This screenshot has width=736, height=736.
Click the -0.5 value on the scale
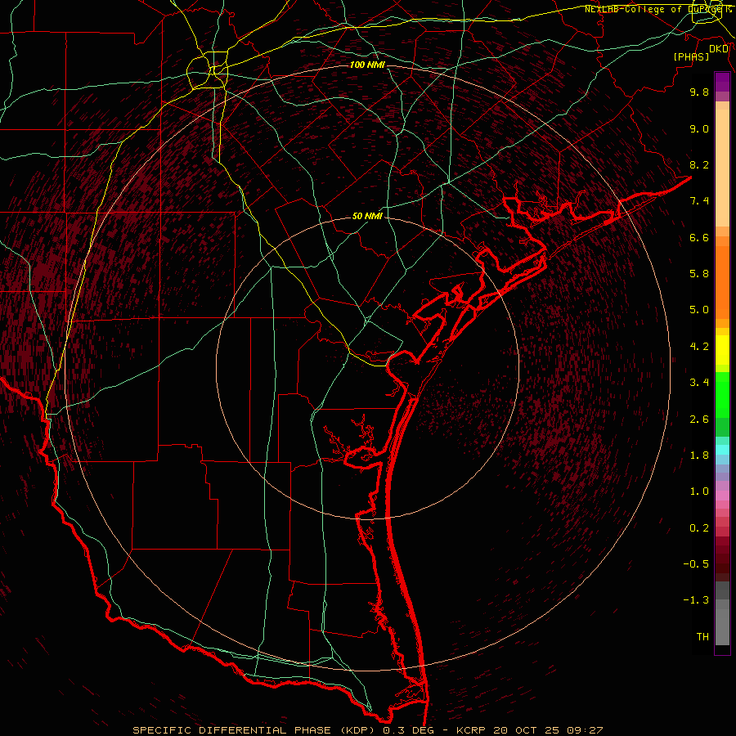coord(696,564)
